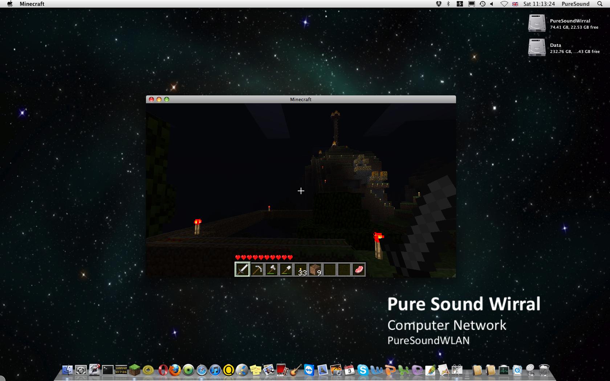Launch GarageBand from the Dock
Viewport: 610px width, 381px height.
(x=296, y=370)
